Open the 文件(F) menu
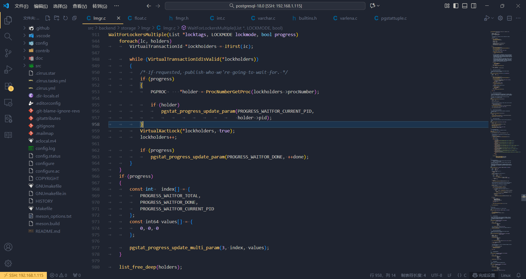The width and height of the screenshot is (526, 279). 21,6
